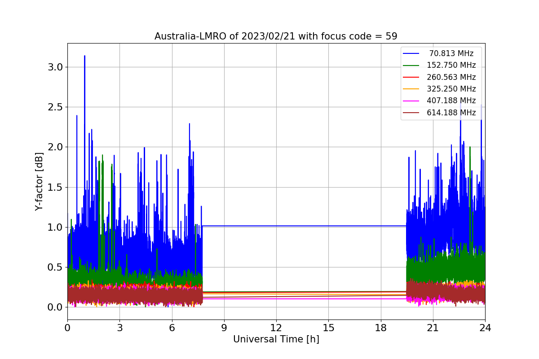The width and height of the screenshot is (539, 359).
Task: Click the 3.0 tick on the y-axis
Action: (x=56, y=67)
